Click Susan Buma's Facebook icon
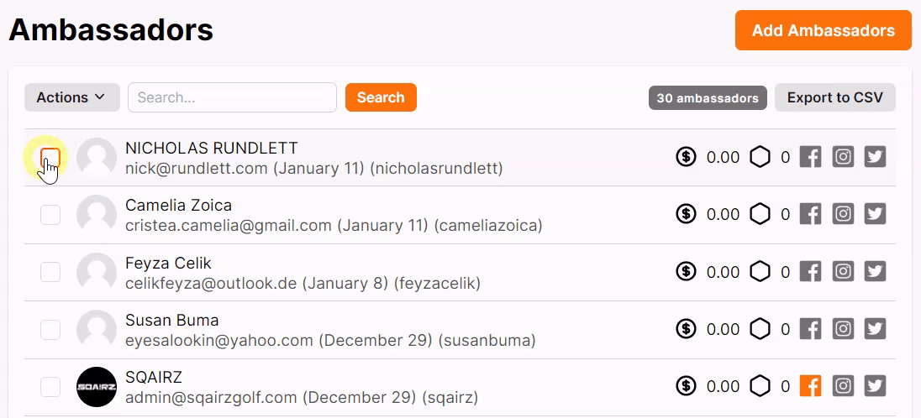Image resolution: width=921 pixels, height=418 pixels. coord(811,329)
